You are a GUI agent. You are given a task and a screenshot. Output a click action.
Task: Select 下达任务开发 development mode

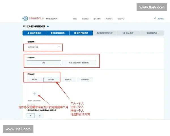[85, 80]
